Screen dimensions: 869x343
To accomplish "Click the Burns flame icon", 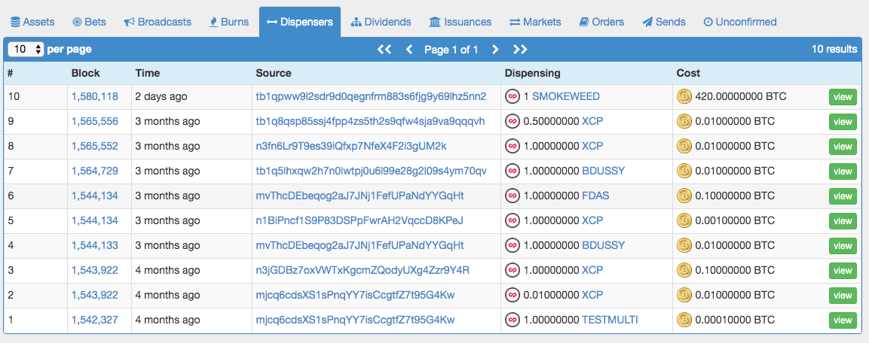I will click(x=213, y=22).
